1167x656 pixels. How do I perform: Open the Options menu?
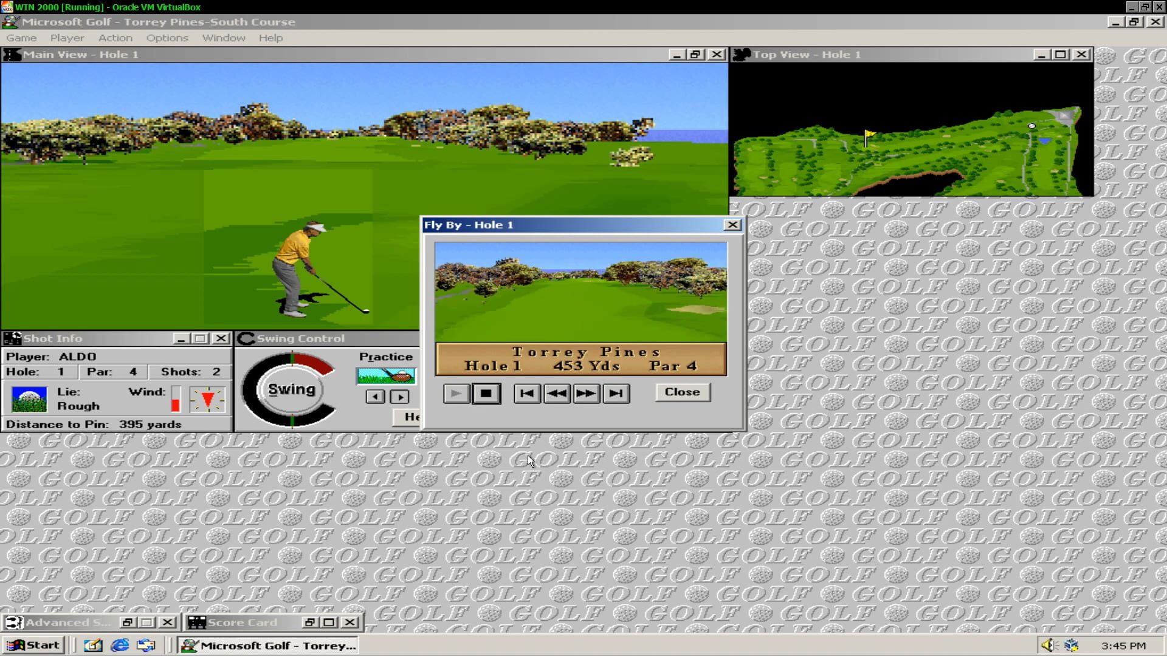[x=167, y=38]
